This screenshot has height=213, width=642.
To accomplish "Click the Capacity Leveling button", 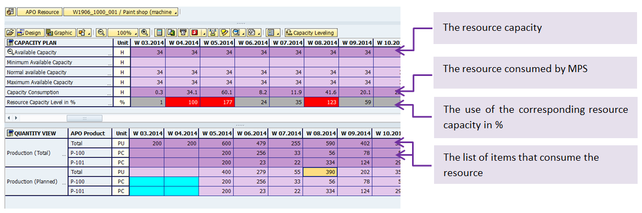I will tap(311, 33).
